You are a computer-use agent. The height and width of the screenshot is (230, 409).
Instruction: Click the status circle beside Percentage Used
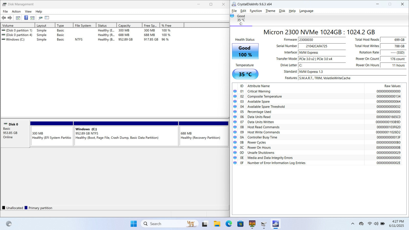235,112
